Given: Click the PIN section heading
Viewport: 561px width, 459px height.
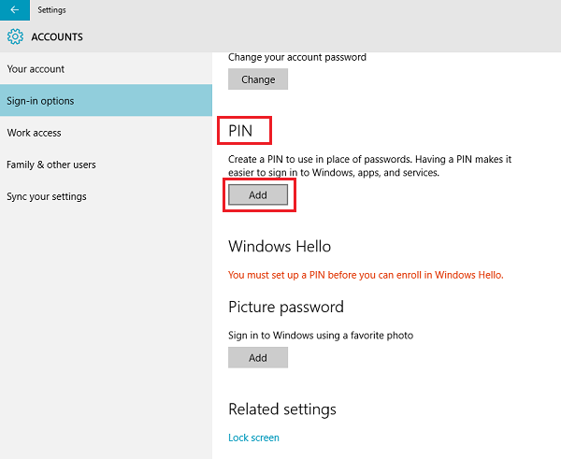Looking at the screenshot, I should tap(241, 130).
